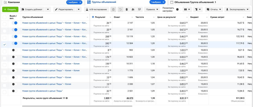This screenshot has height=107, width=253.
Task: Click the total spend 511,98 $
Action: [x=240, y=98]
